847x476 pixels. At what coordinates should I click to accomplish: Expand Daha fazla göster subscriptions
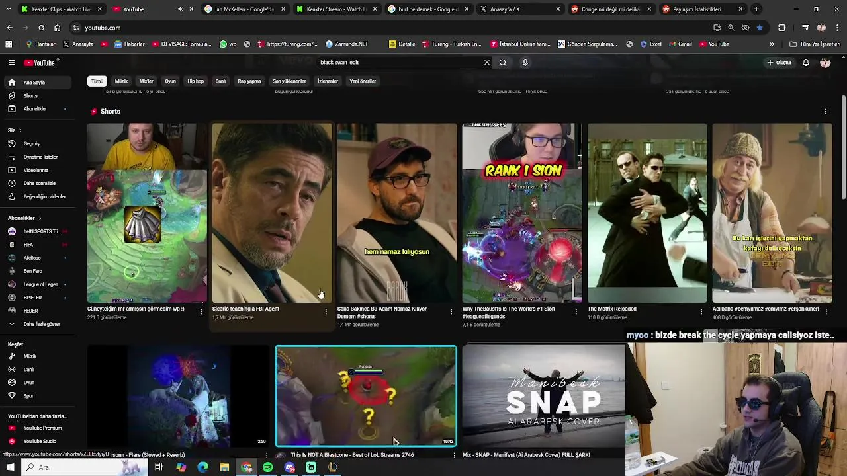pos(37,324)
